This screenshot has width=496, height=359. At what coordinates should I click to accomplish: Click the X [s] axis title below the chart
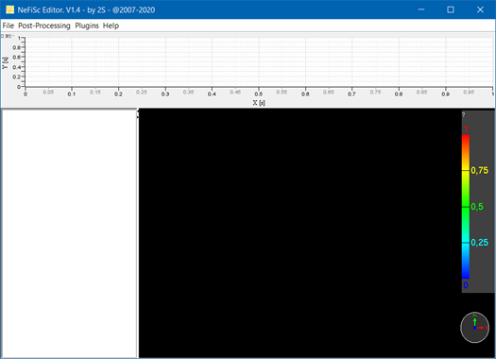coord(259,102)
